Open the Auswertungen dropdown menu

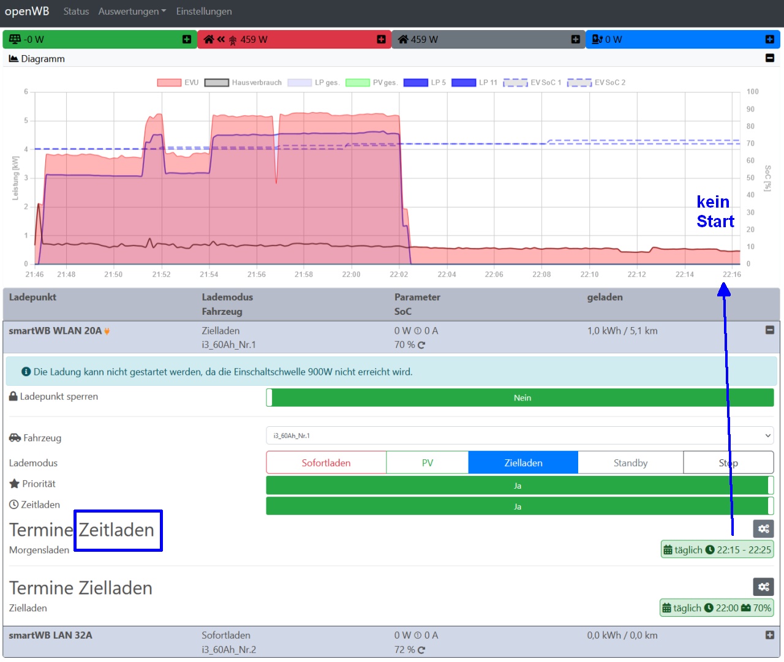point(132,12)
